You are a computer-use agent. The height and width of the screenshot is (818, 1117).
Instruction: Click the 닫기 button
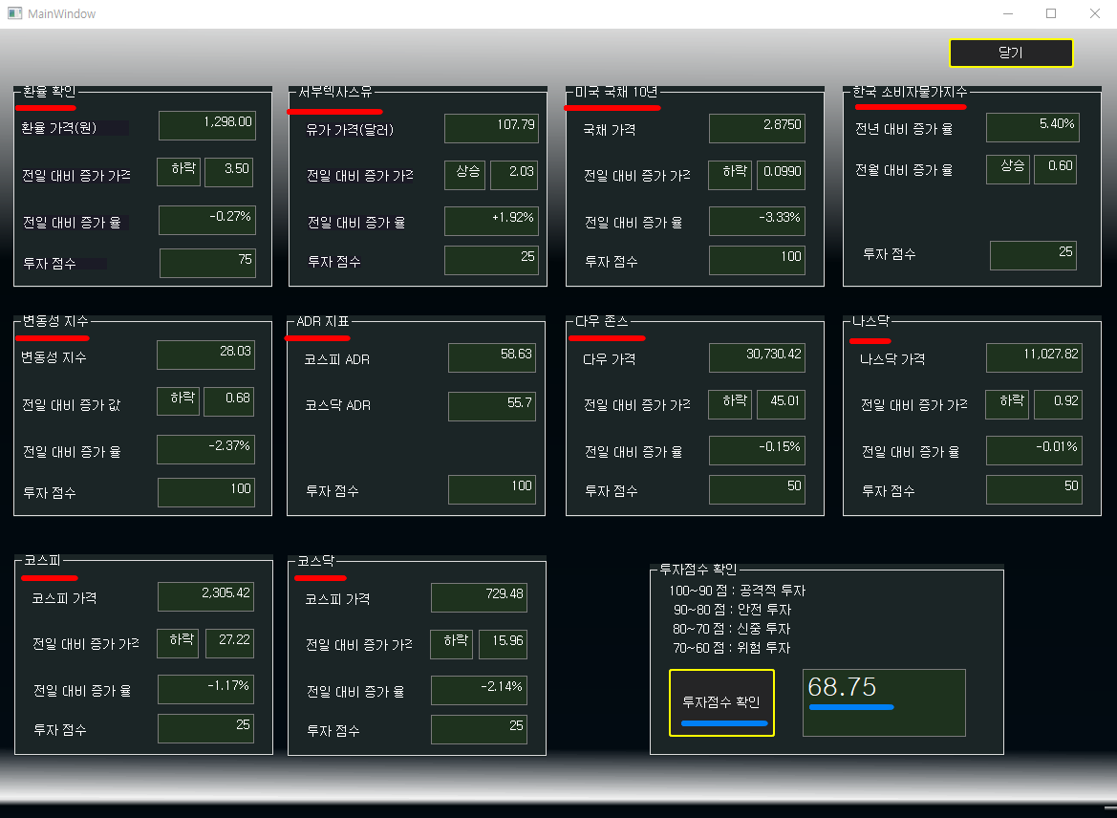(1011, 53)
